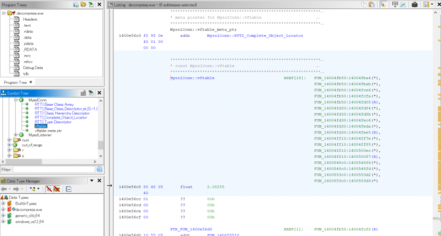Open the dropdown arrow next to the overview margin icon
This screenshot has width=441, height=236.
coord(432,5)
